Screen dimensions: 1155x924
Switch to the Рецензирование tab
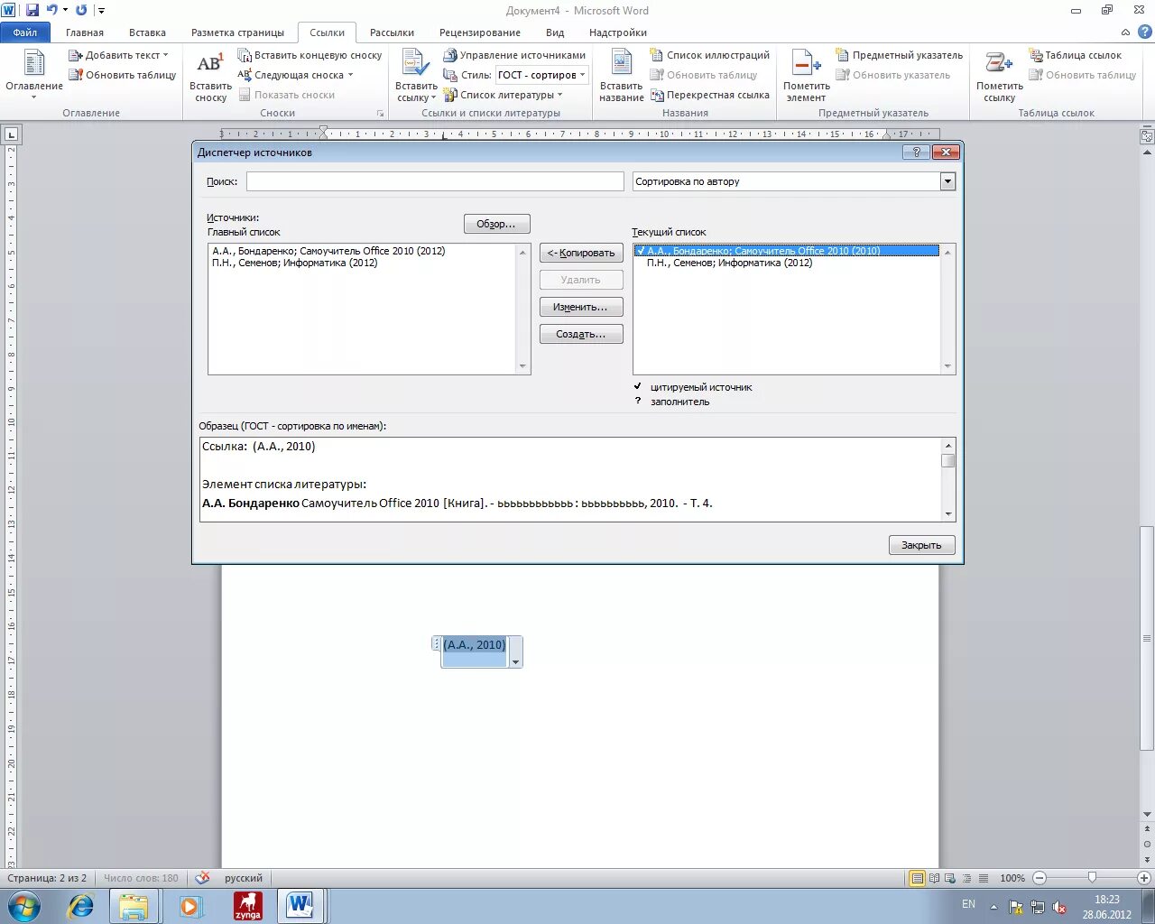click(480, 32)
